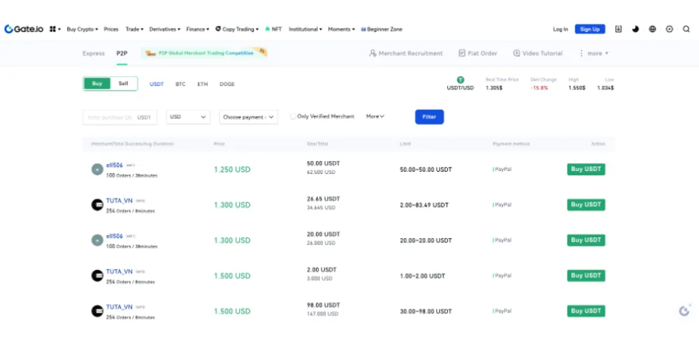Open the Derivatives menu
This screenshot has height=349, width=699.
coord(164,29)
